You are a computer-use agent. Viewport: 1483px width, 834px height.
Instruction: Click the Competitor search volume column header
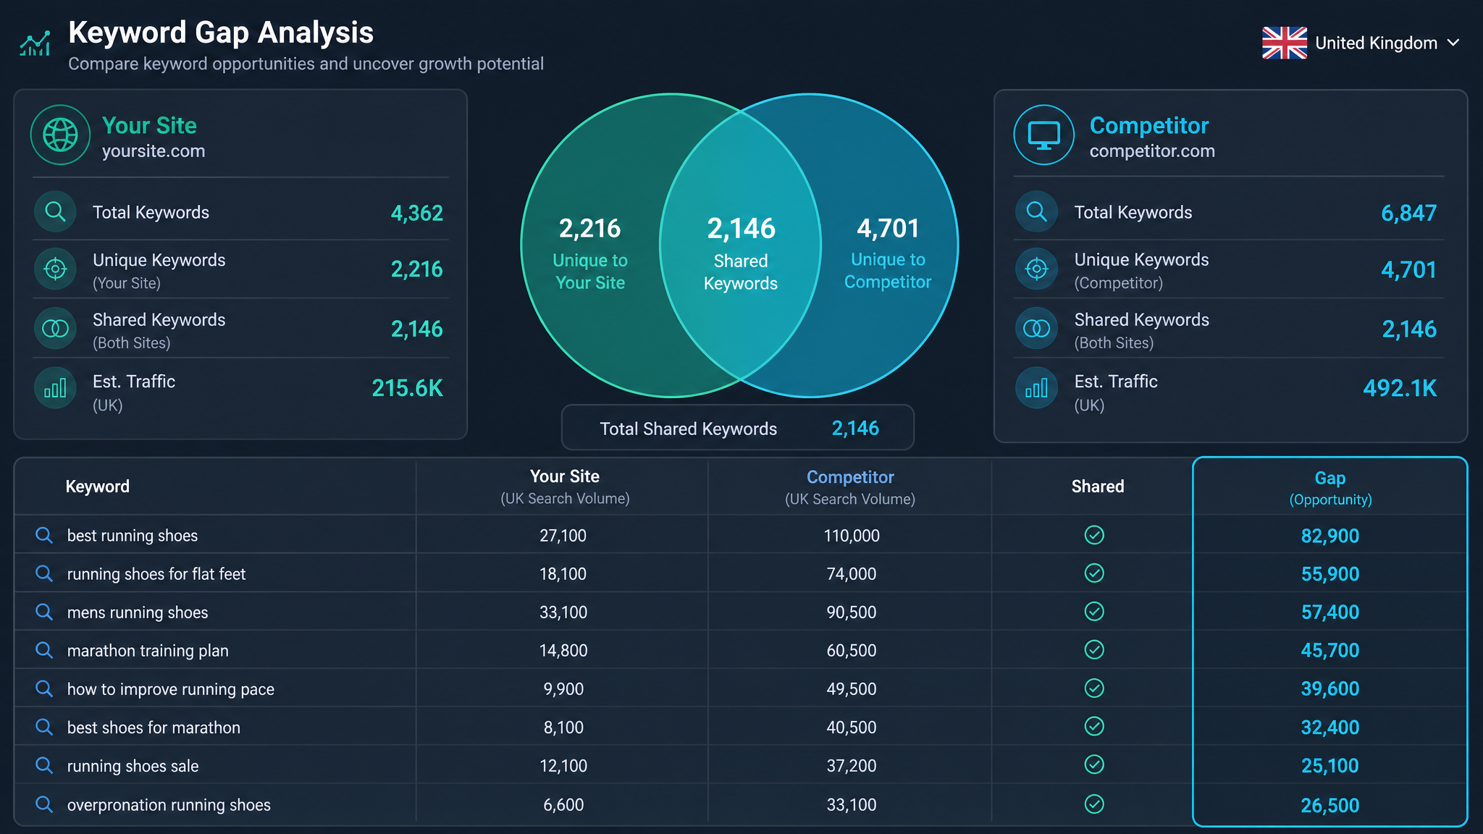850,487
